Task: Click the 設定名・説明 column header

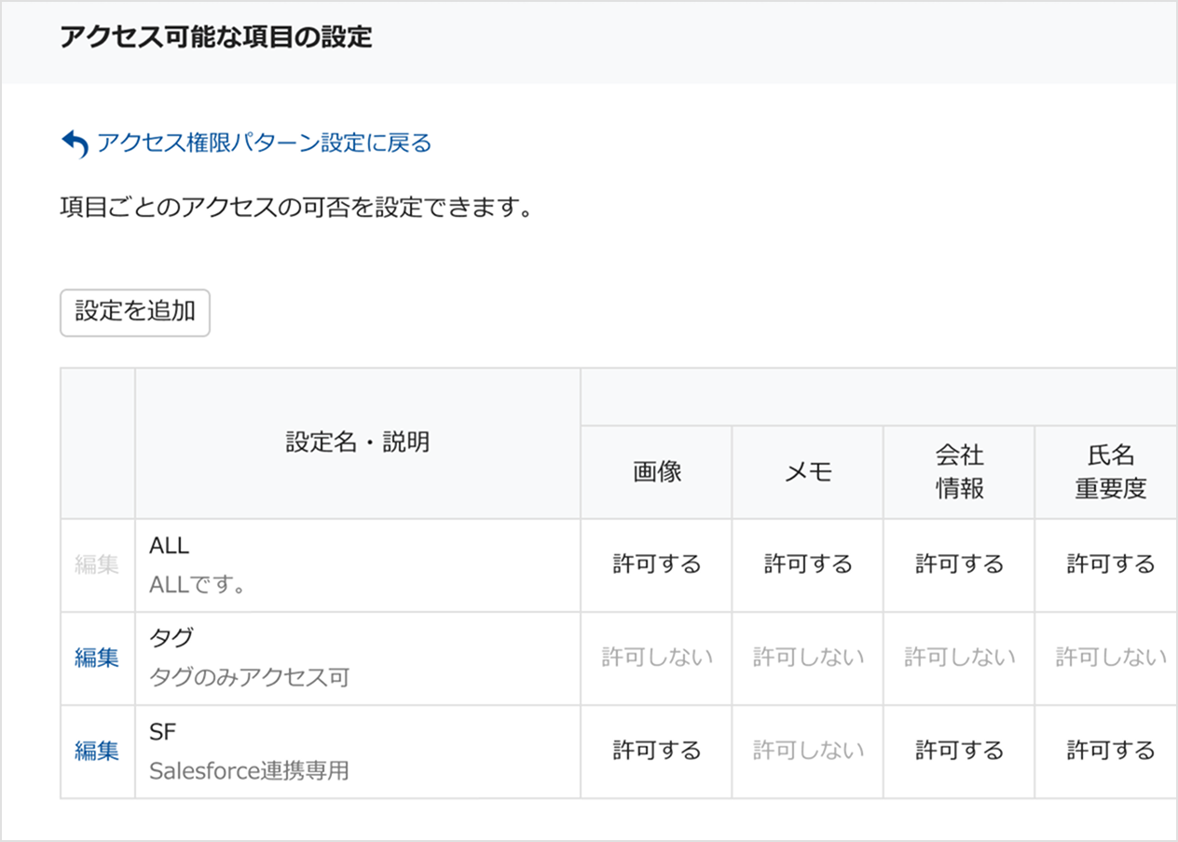Action: pyautogui.click(x=358, y=443)
